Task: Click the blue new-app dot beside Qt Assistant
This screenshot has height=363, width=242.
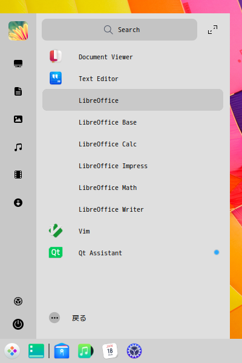Action: coord(217,252)
